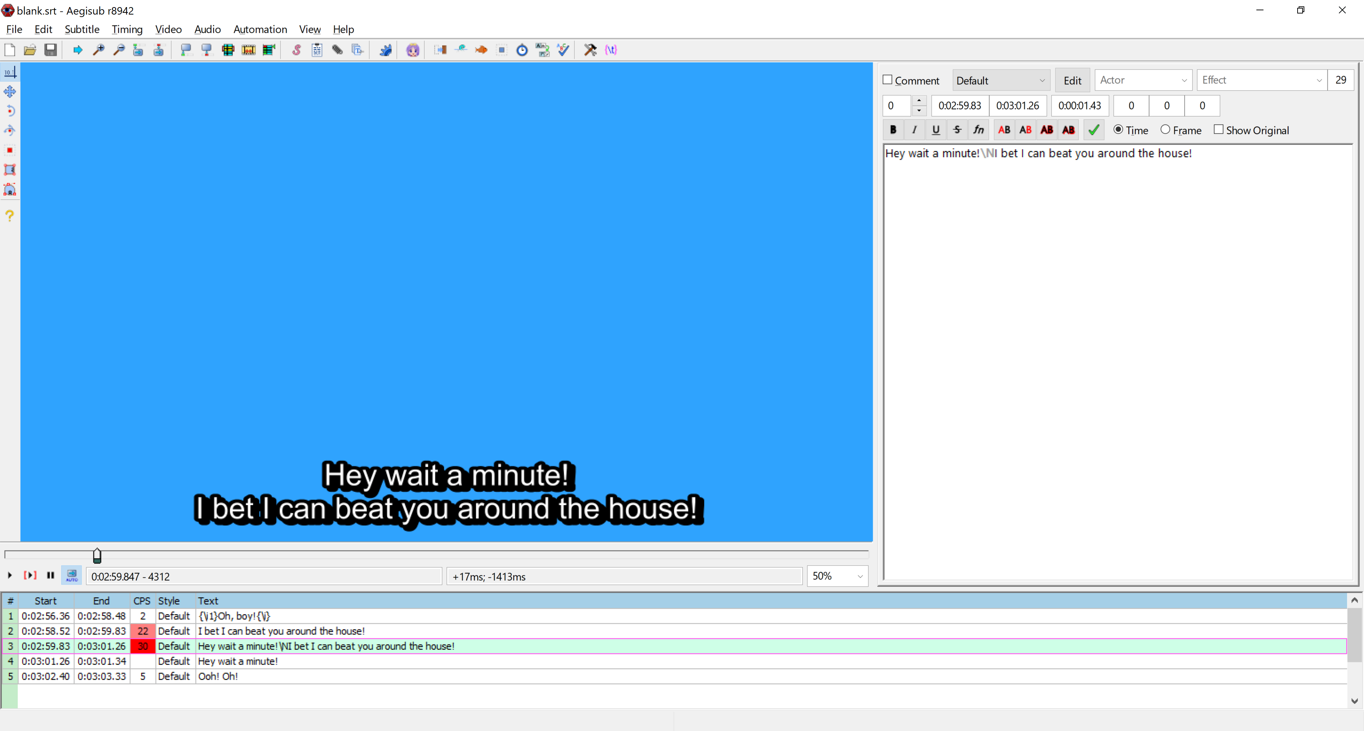
Task: Click the video seek bar handle
Action: coord(97,555)
